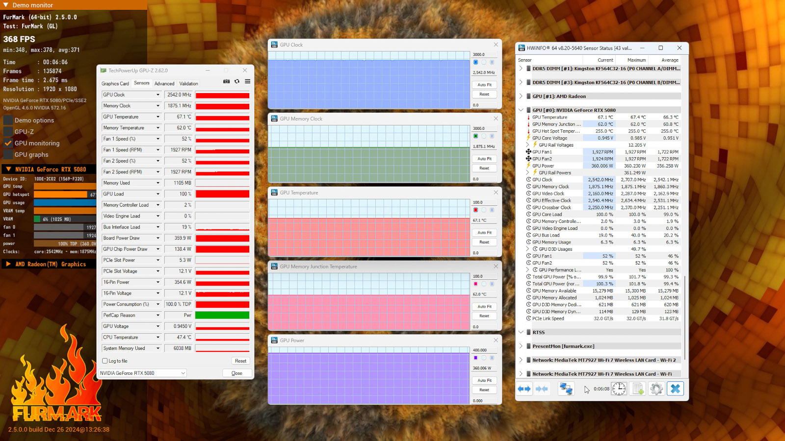The width and height of the screenshot is (785, 441).
Task: Collapse the NVIDIA GeForce RTX 5080 FurMark section
Action: click(x=8, y=169)
